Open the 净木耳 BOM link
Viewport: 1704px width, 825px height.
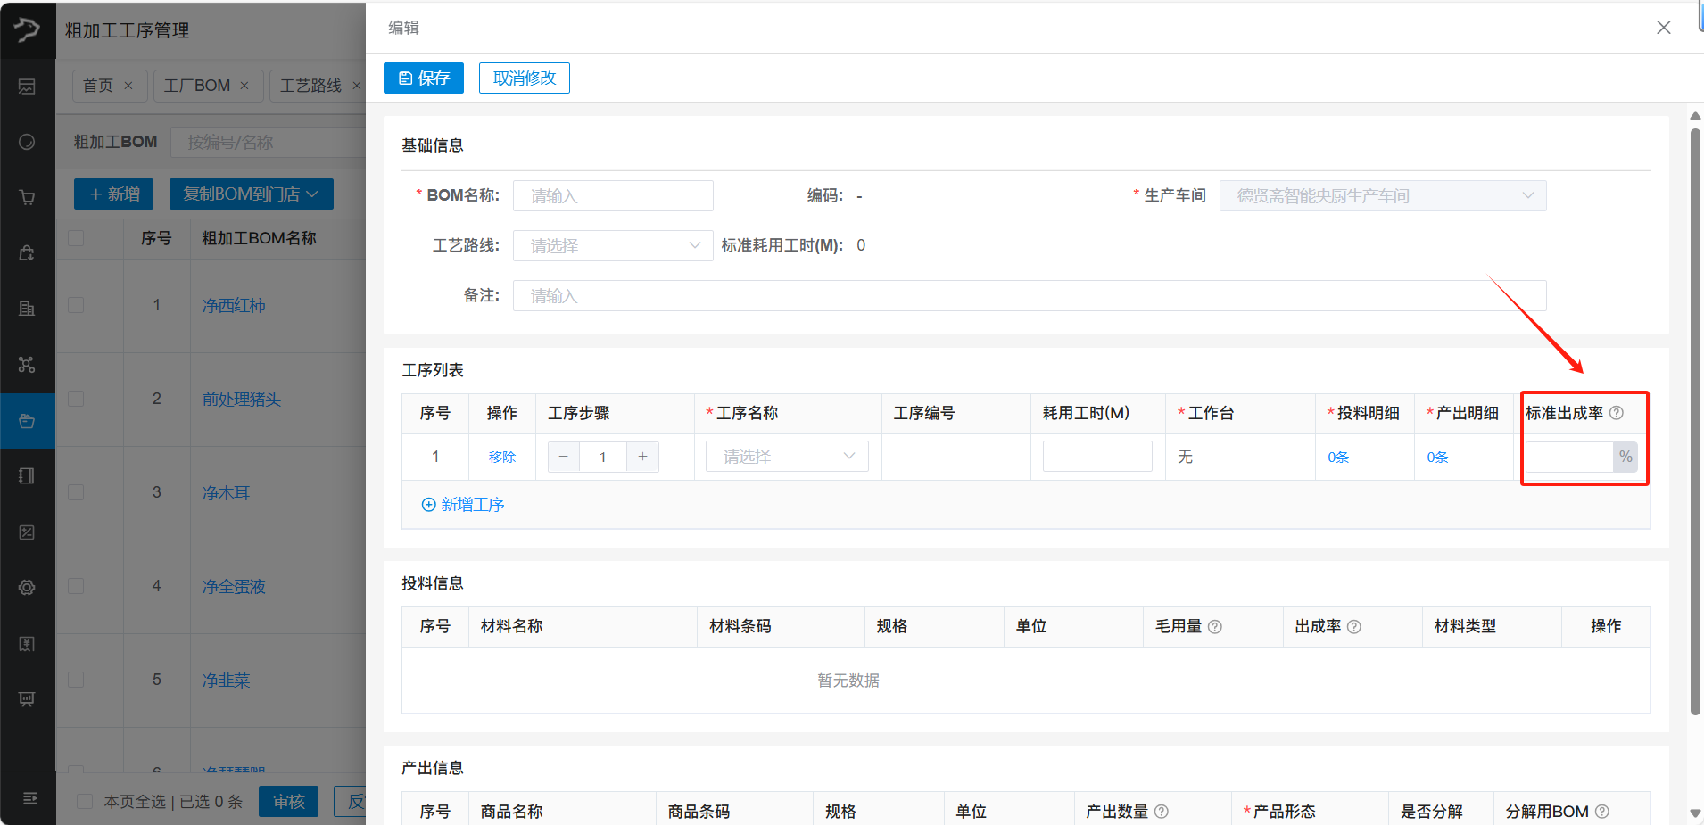click(x=226, y=493)
